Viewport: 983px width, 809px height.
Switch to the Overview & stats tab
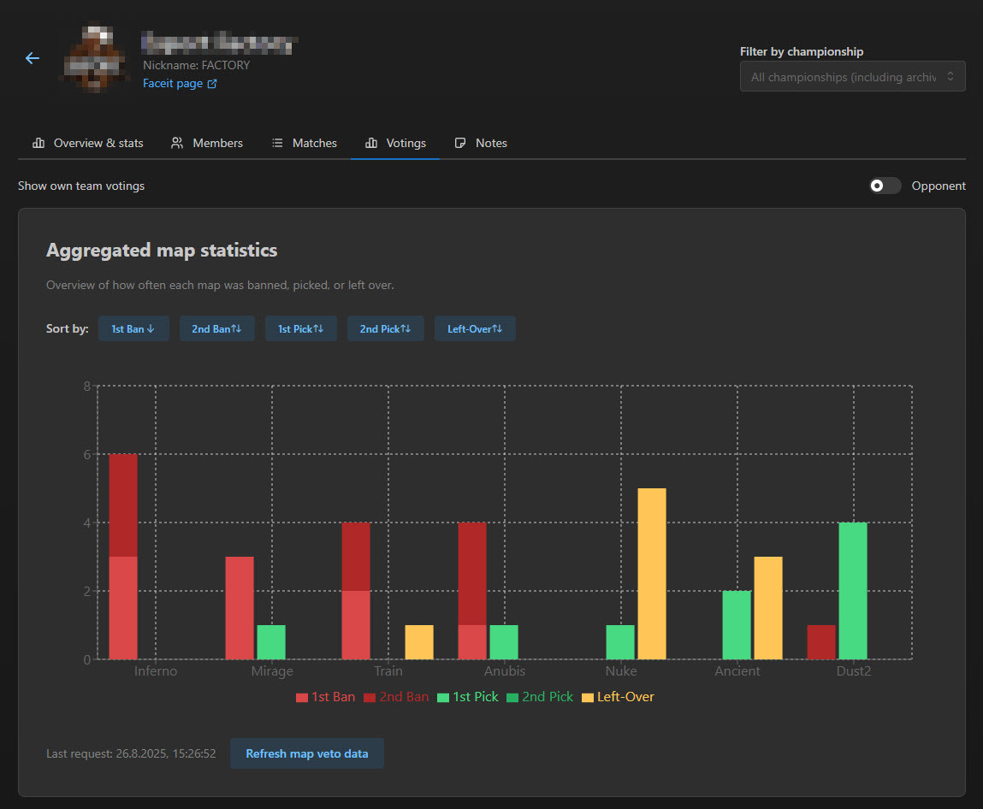(88, 143)
